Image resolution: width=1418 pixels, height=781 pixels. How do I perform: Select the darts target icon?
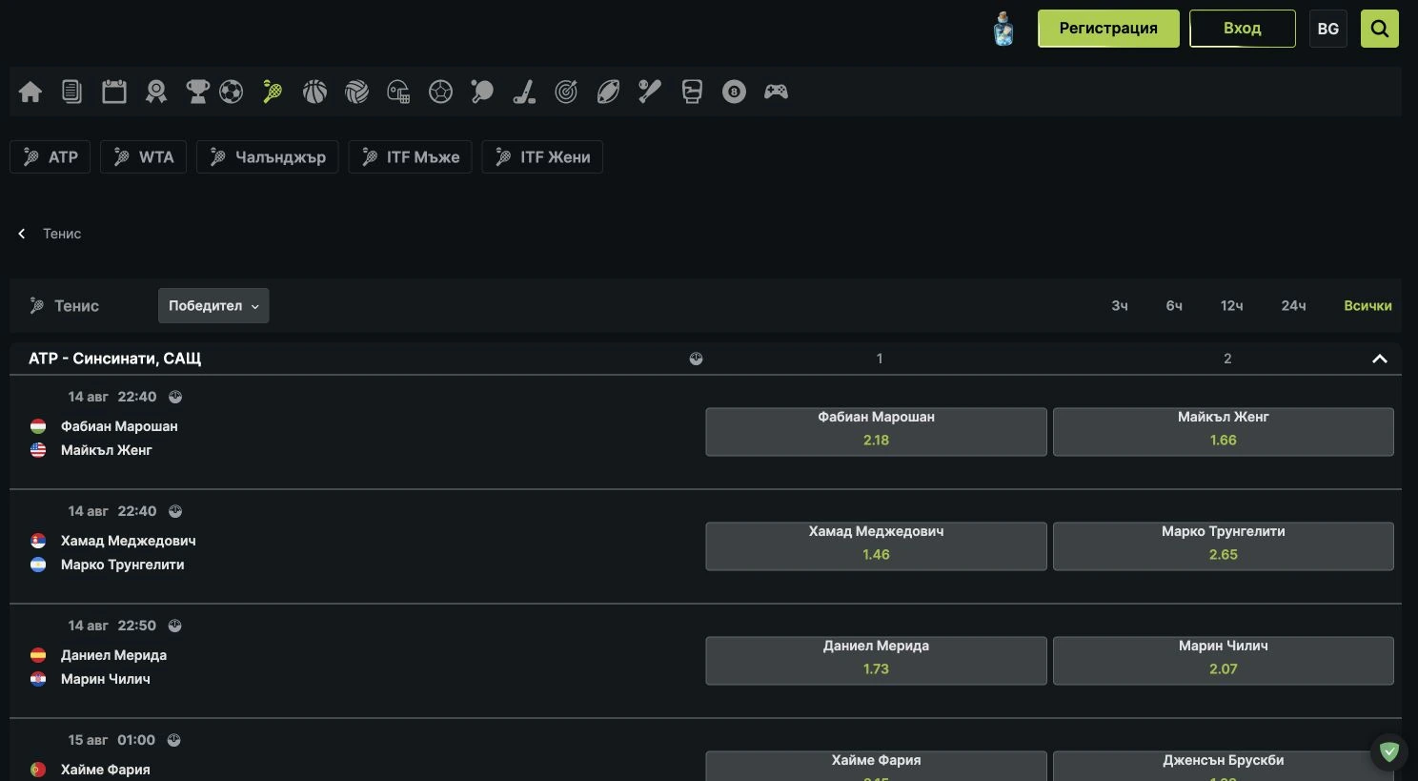coord(566,92)
